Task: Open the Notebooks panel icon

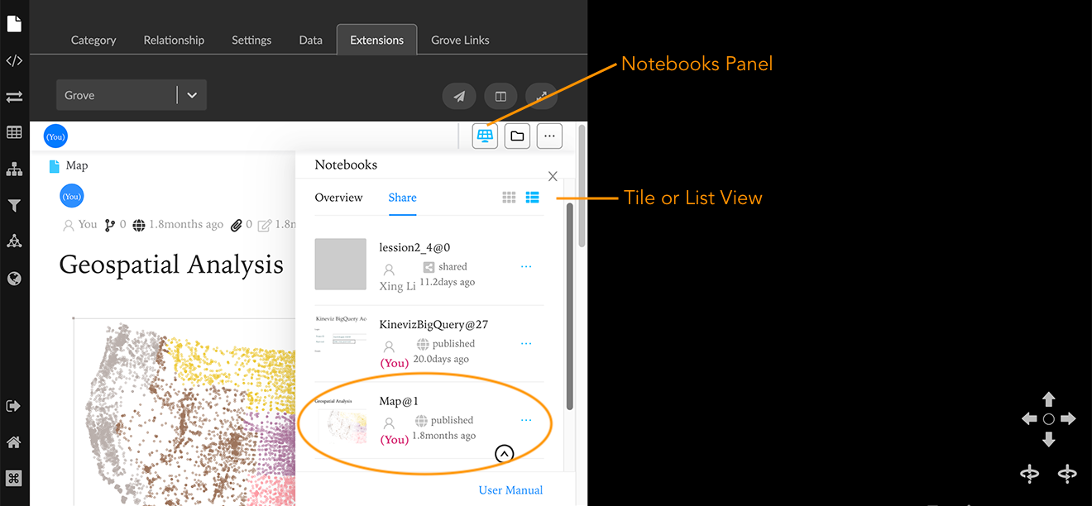Action: click(x=484, y=136)
